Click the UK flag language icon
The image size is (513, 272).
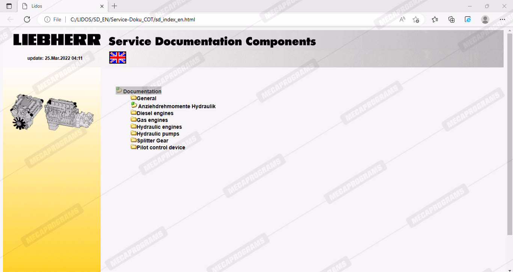pyautogui.click(x=118, y=58)
